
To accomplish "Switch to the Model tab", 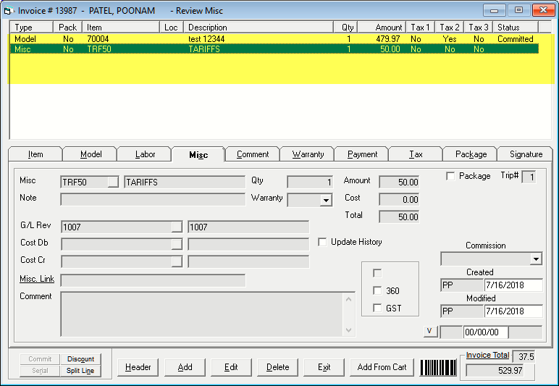I will pos(91,154).
